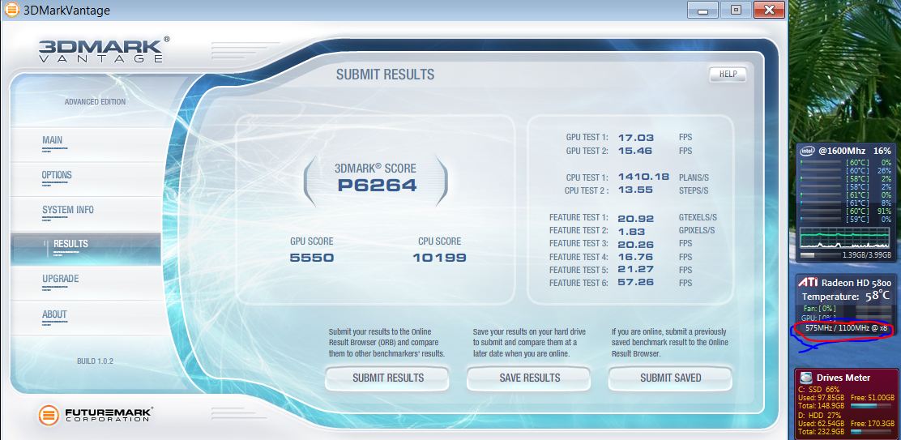Click the ATI logo in GPU gadget
Screen dimensions: 901x440
pos(807,283)
